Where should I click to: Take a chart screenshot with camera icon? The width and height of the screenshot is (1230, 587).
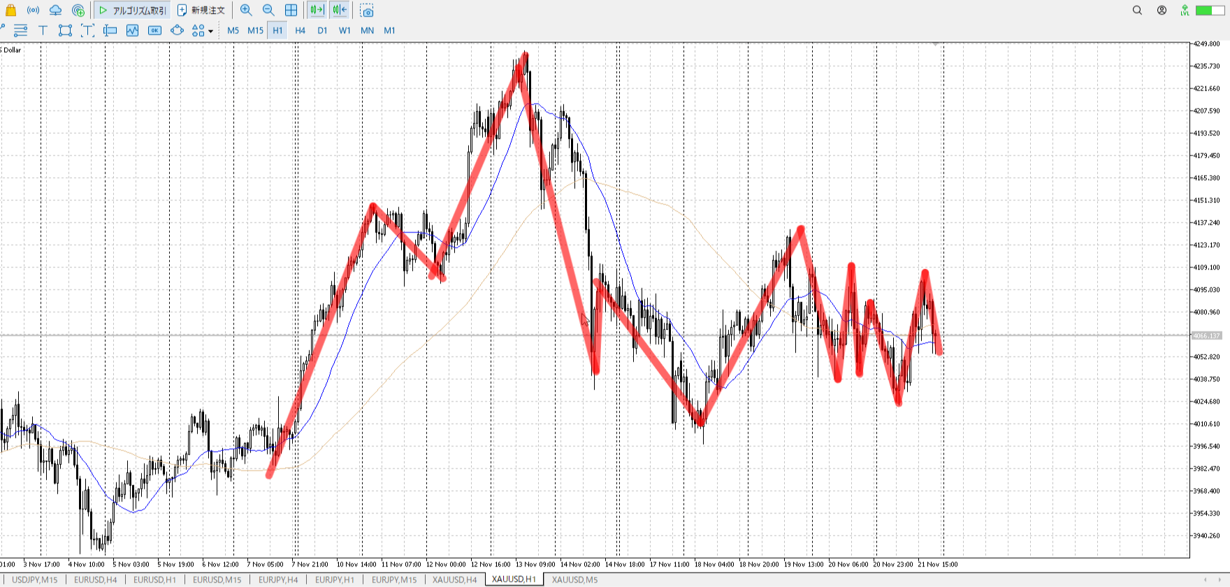367,10
